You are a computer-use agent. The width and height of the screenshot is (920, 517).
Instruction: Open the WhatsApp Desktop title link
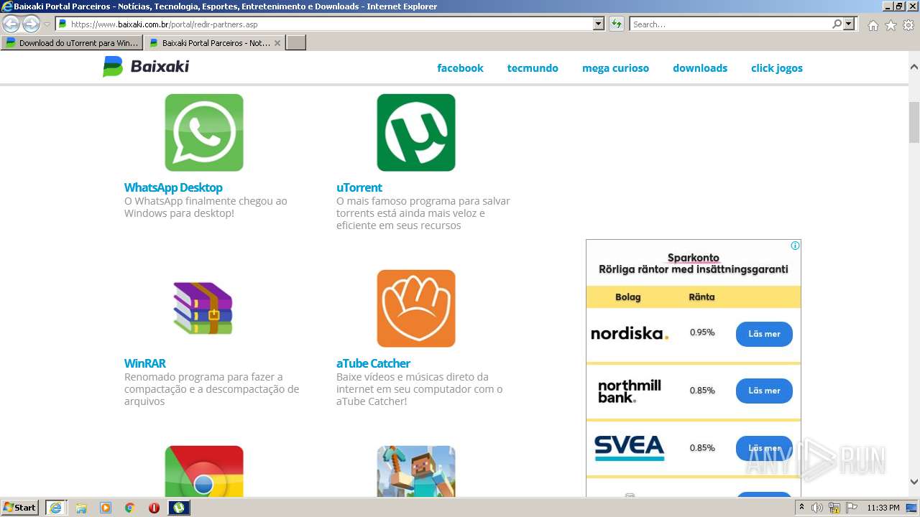[173, 187]
